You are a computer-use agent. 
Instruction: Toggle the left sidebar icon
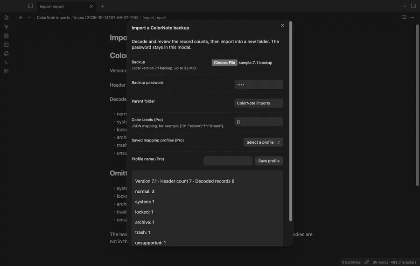[x=30, y=6]
